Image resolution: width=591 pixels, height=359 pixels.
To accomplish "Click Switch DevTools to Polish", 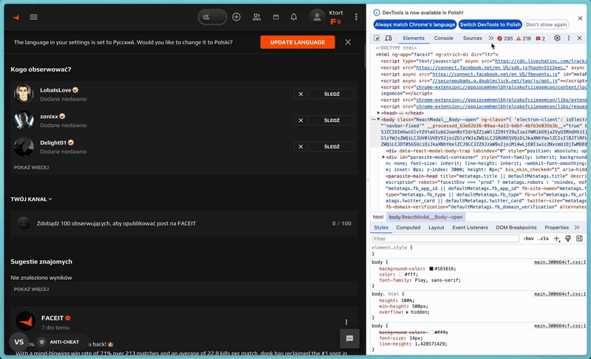I will [490, 24].
